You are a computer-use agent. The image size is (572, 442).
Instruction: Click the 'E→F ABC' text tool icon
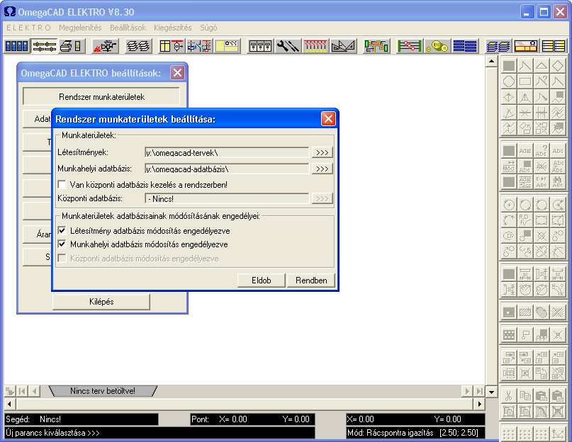point(542,181)
